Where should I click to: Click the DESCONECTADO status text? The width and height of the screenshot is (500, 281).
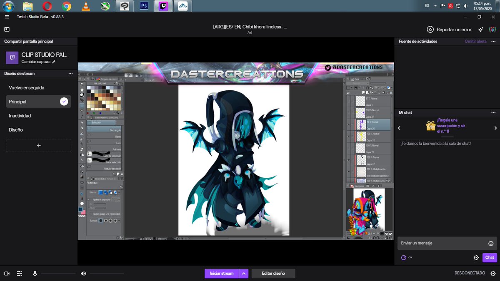point(470,273)
